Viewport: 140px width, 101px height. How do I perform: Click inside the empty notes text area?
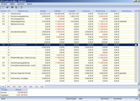[x=83, y=92]
